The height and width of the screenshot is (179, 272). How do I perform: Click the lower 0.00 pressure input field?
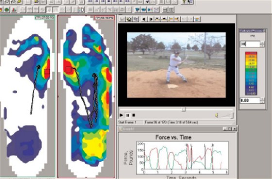coord(250,100)
